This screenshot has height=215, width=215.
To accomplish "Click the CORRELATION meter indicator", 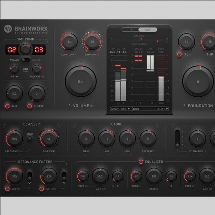I will click(158, 42).
